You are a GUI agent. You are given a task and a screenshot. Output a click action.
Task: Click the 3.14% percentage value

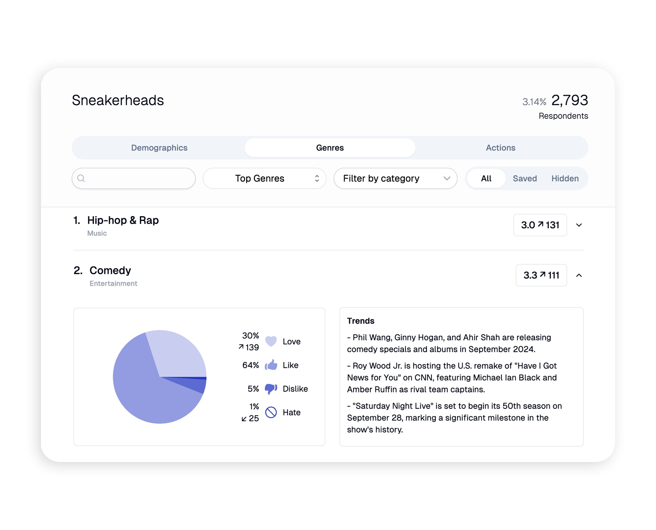[x=534, y=102]
